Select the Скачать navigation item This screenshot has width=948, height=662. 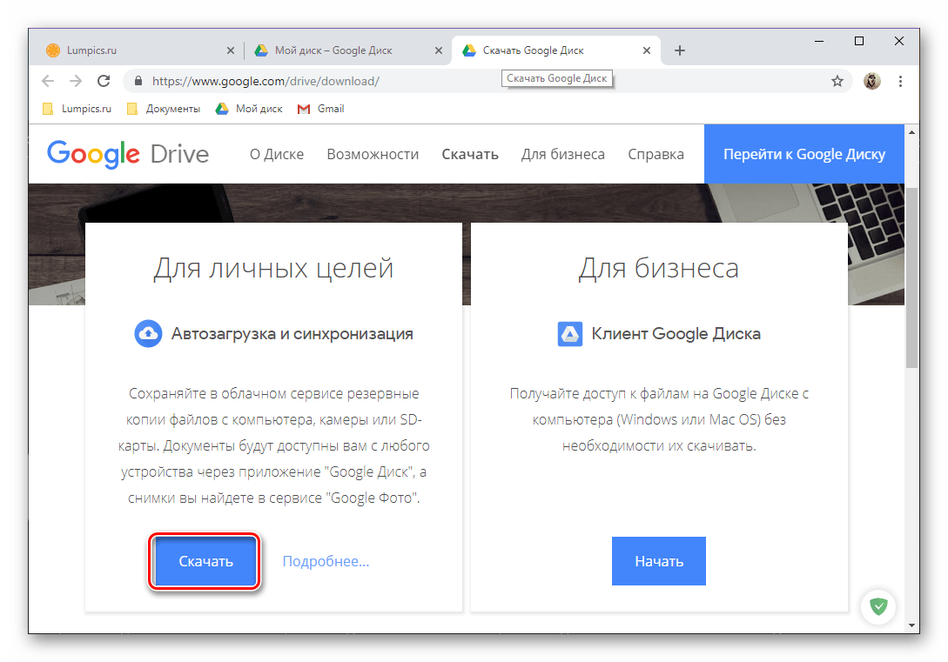tap(470, 154)
